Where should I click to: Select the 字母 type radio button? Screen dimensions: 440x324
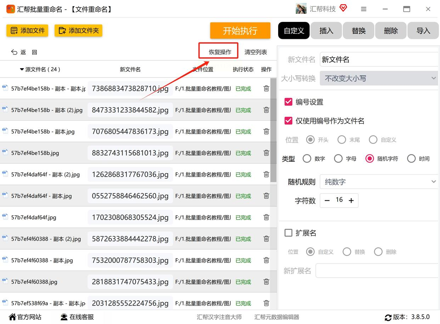tap(338, 158)
